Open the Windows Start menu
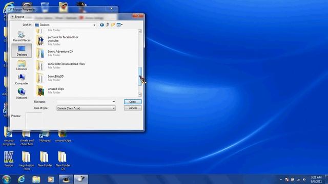The height and width of the screenshot is (184, 328). [7, 179]
